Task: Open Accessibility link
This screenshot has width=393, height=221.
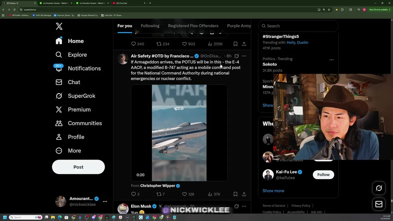Action: click(296, 212)
